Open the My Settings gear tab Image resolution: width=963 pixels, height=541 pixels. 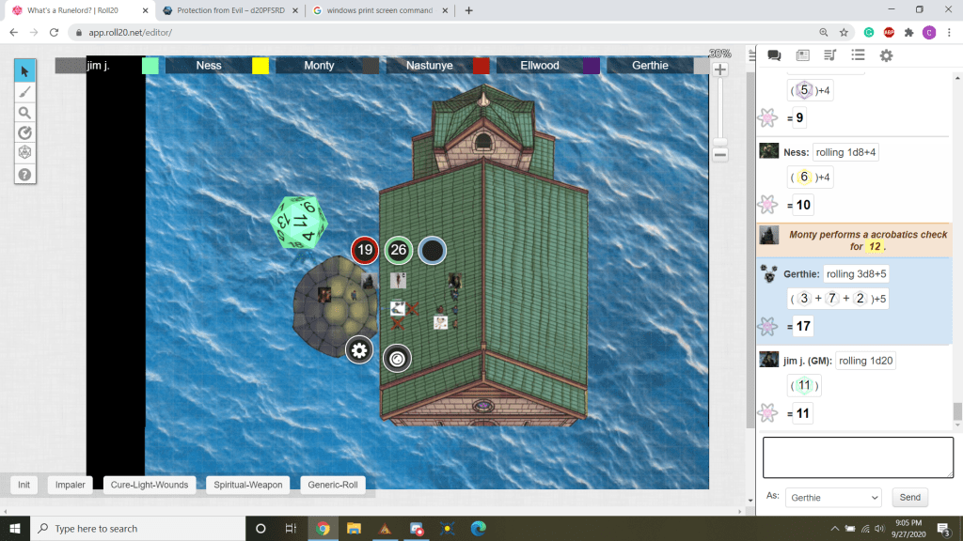pyautogui.click(x=886, y=55)
